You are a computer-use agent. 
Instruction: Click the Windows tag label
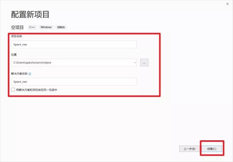46,27
